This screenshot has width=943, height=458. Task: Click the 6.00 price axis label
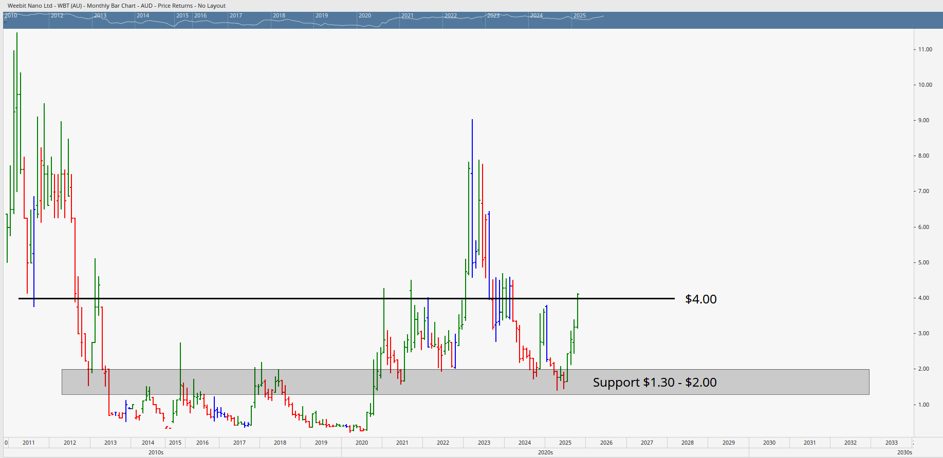[924, 227]
